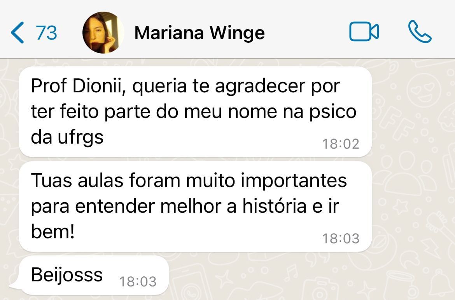Open contact info via Mariana Winge name
The width and height of the screenshot is (455, 300).
199,33
